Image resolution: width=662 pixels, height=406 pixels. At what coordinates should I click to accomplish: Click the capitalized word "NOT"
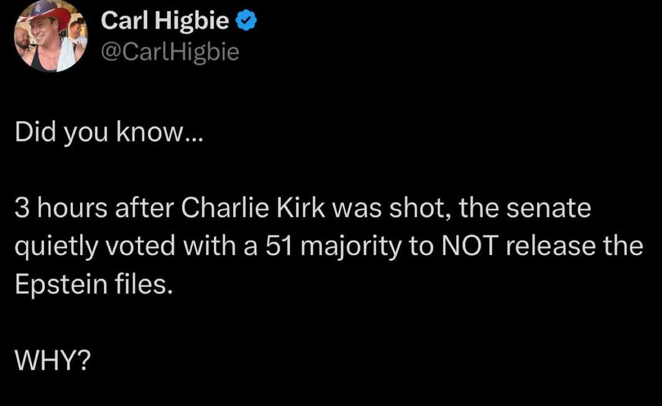pyautogui.click(x=469, y=246)
